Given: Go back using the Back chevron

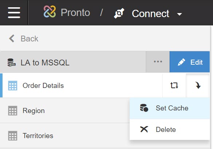Looking at the screenshot, I should click(x=12, y=39).
